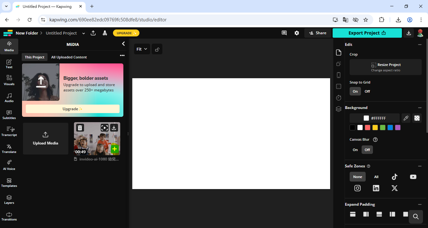
Task: Click the eyedropper color picker icon
Action: pos(406,118)
